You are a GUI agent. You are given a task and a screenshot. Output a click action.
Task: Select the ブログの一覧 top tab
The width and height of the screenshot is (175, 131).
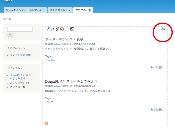tap(83, 10)
